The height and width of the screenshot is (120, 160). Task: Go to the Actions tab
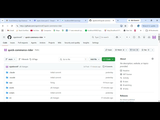[42, 43]
